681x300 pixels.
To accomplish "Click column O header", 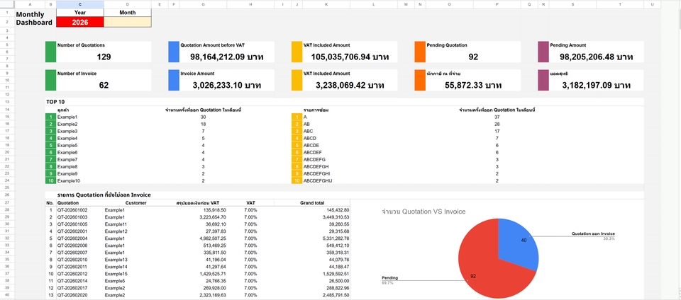I will point(450,4).
